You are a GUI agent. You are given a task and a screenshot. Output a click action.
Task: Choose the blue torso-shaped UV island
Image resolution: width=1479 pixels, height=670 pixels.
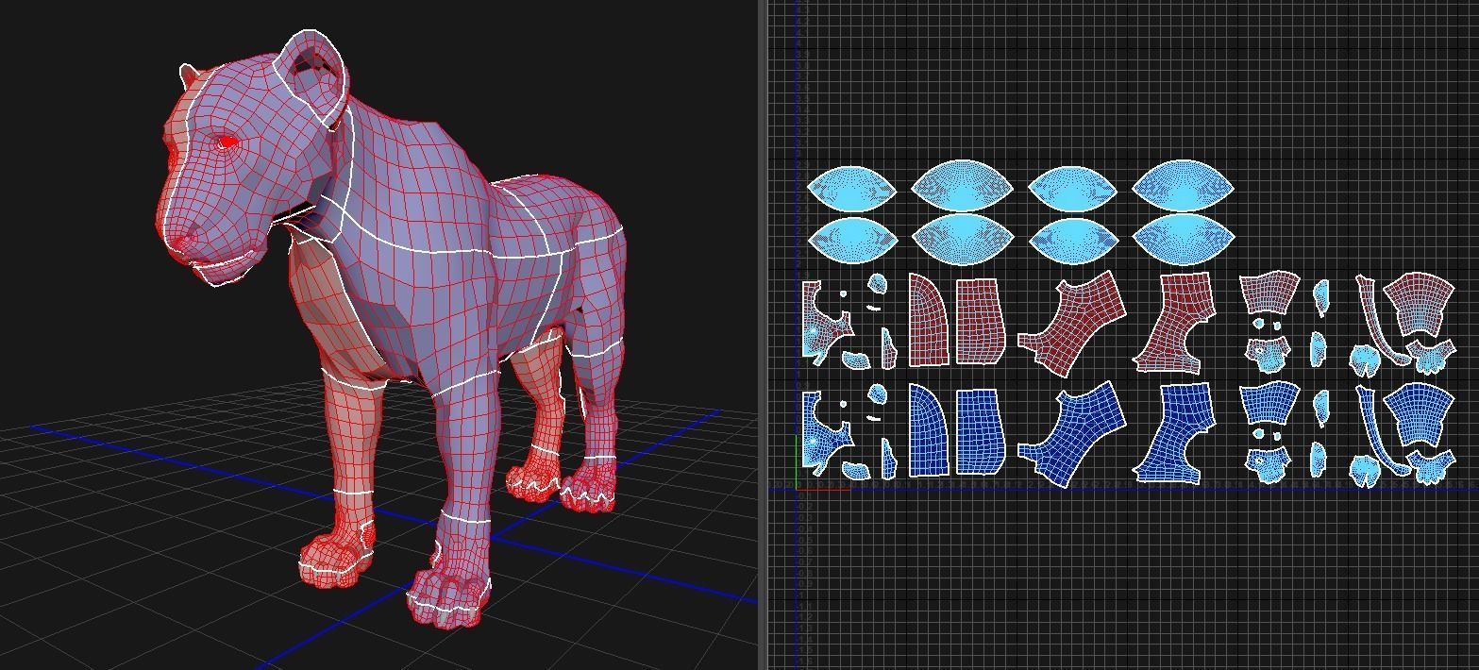point(1074,434)
